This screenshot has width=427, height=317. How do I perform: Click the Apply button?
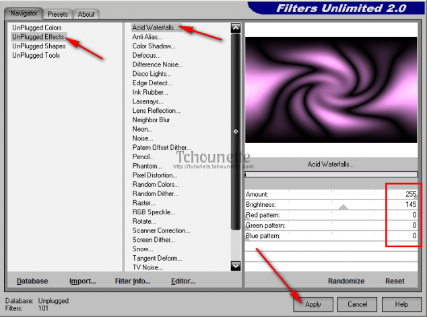click(313, 304)
